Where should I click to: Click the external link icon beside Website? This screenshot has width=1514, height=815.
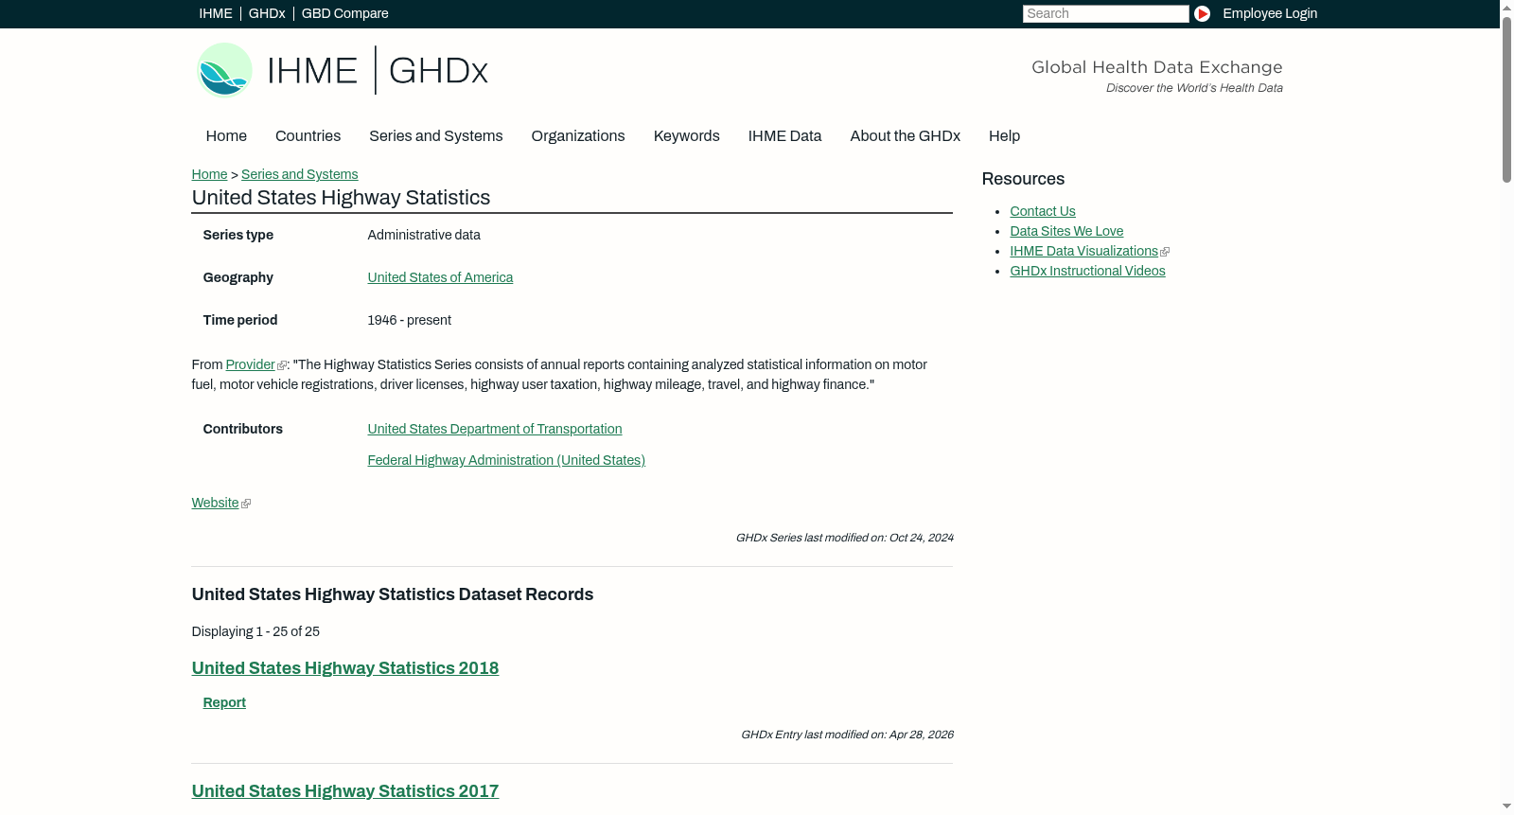pyautogui.click(x=246, y=504)
